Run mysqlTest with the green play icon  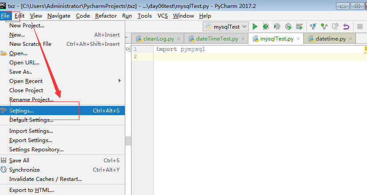(x=255, y=26)
